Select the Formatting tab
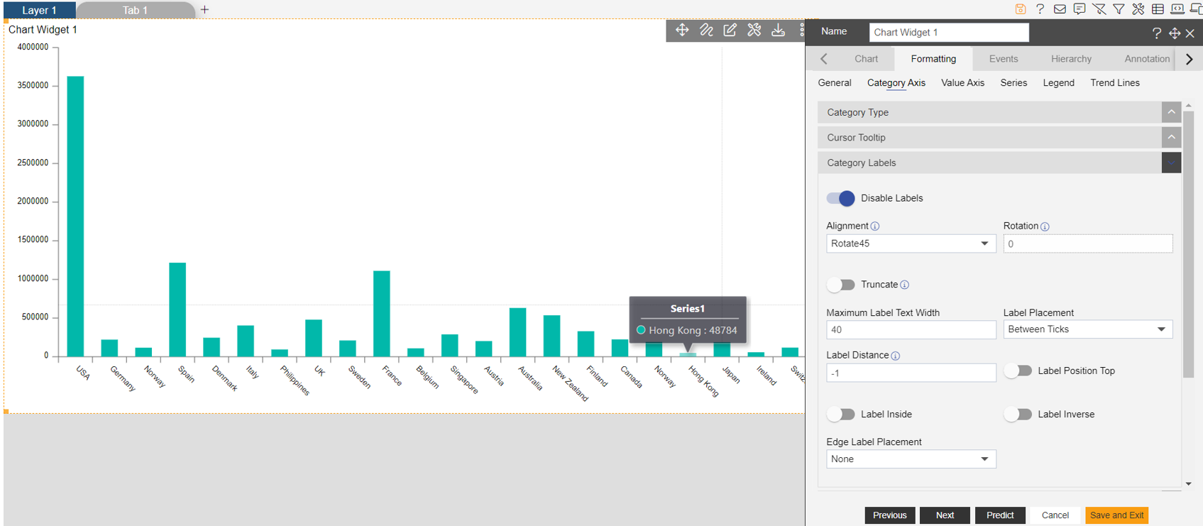The width and height of the screenshot is (1203, 526). [x=933, y=59]
